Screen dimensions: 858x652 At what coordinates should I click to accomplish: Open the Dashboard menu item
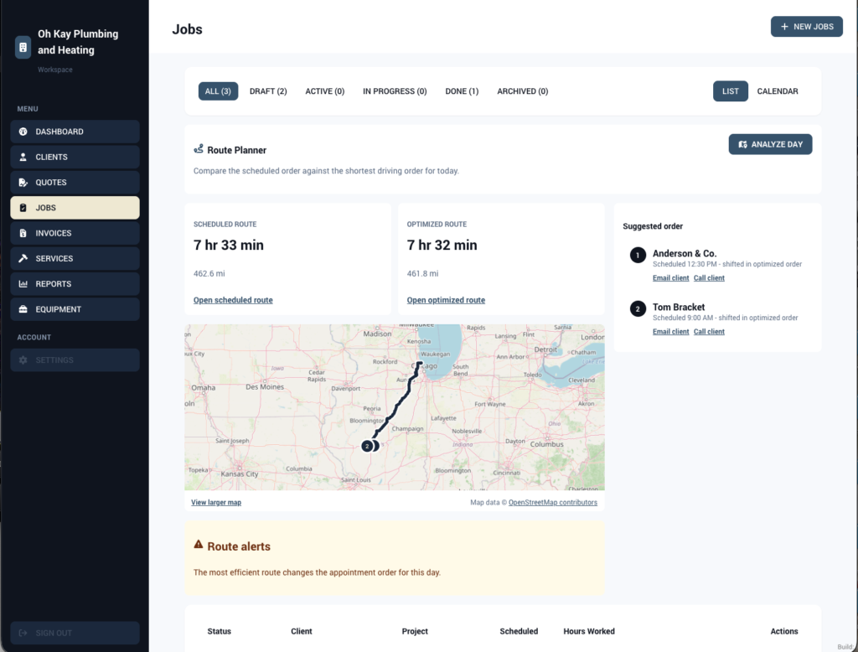click(75, 132)
